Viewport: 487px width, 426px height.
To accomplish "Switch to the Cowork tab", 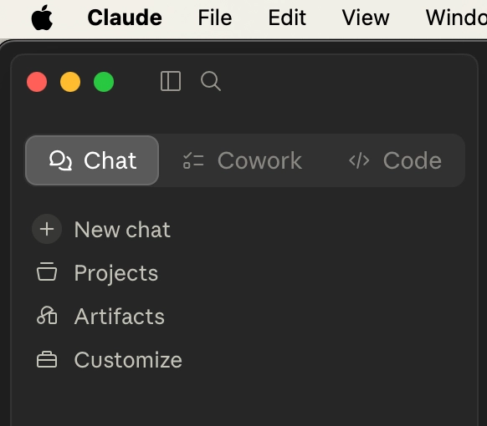I will [x=243, y=160].
